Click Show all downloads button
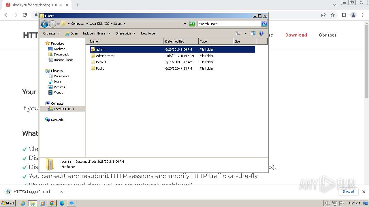This screenshot has height=207, width=369. click(x=348, y=191)
